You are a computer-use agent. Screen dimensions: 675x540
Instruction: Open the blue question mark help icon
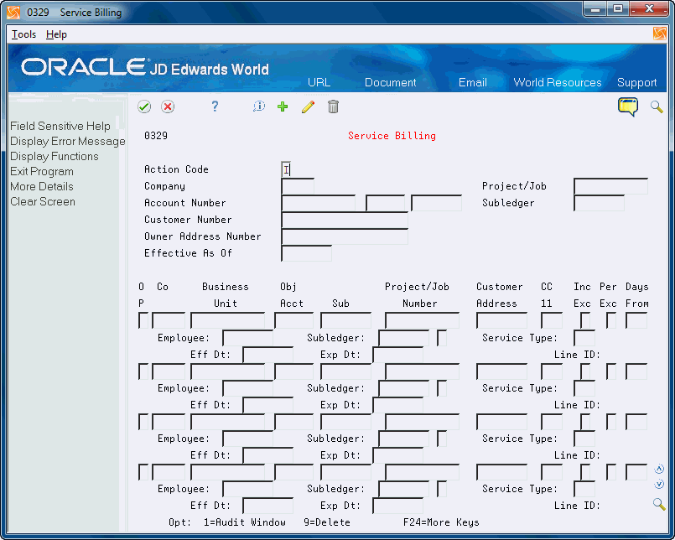point(215,106)
